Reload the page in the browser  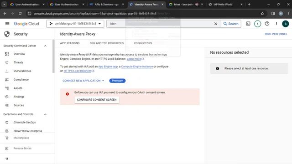(20, 13)
